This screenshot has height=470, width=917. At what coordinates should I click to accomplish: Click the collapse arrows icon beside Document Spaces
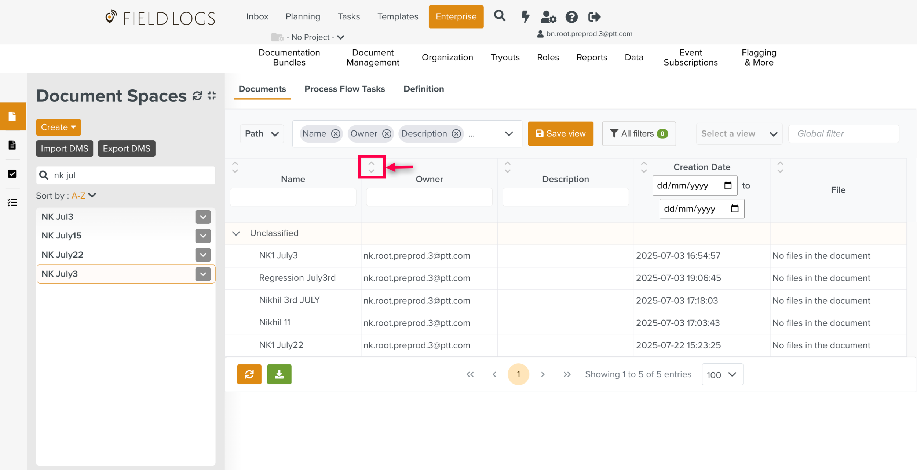tap(212, 96)
